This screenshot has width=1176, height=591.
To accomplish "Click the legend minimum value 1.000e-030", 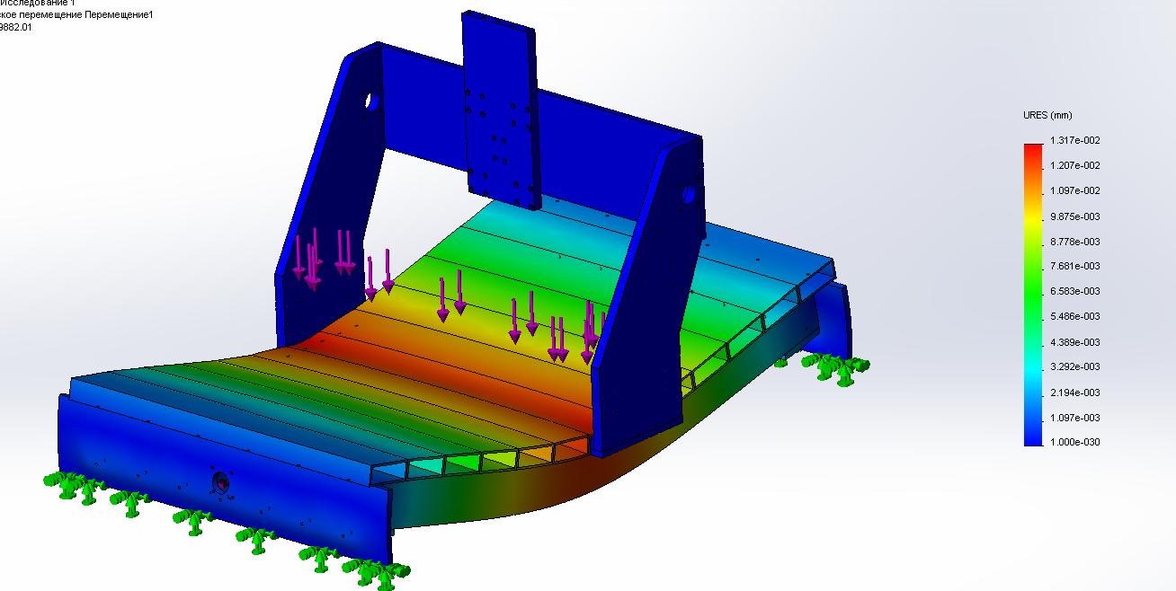I will pyautogui.click(x=1074, y=443).
